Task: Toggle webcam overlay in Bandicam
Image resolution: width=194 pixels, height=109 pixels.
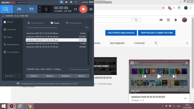Action: point(46,9)
